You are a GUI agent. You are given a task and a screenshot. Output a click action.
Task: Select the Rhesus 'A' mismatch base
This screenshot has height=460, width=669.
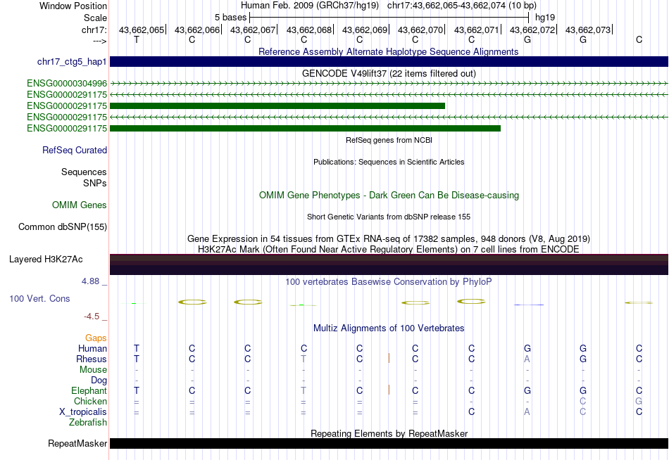pos(527,359)
